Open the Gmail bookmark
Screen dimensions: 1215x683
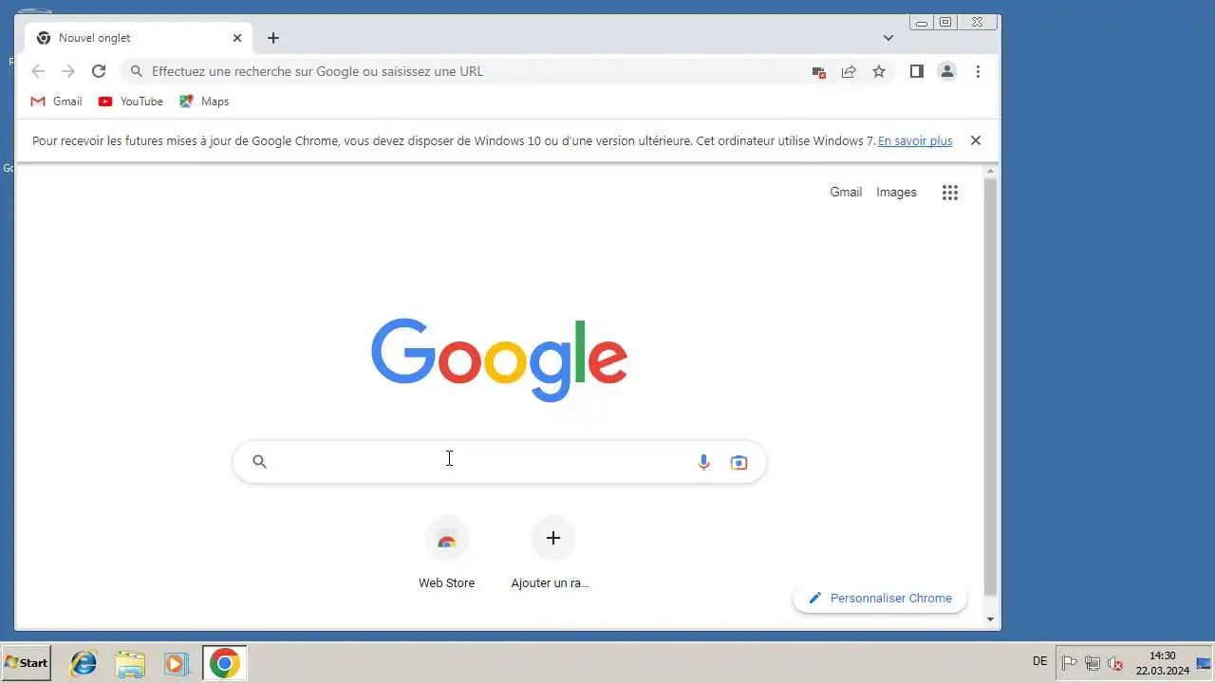pos(56,102)
